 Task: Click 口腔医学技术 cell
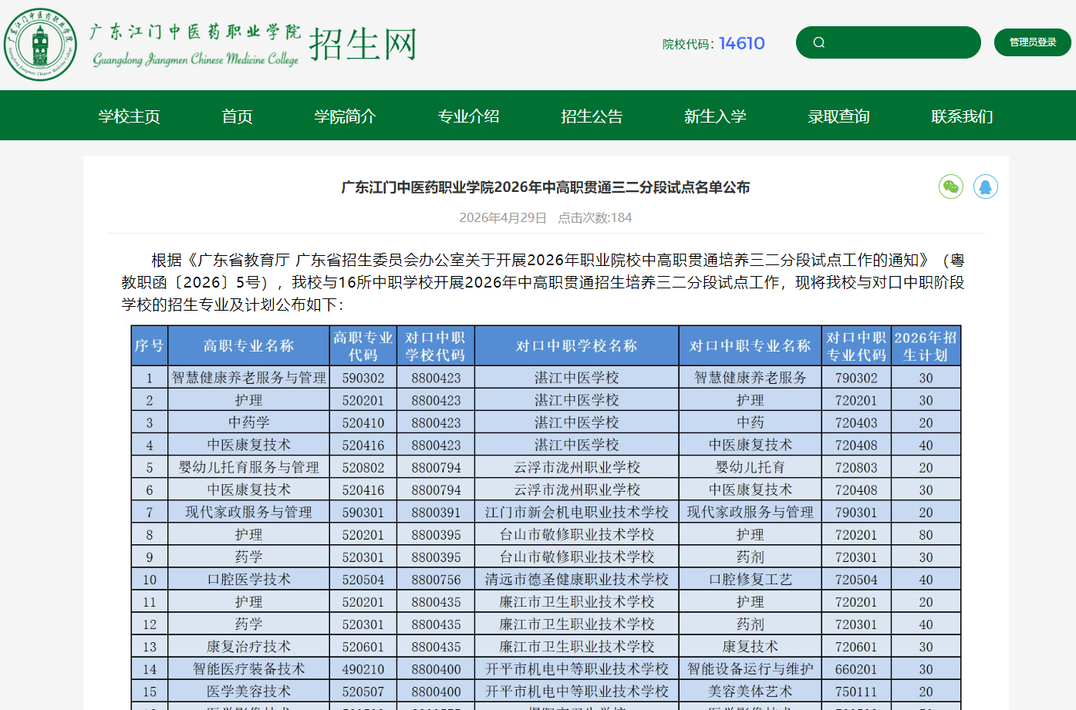248,579
